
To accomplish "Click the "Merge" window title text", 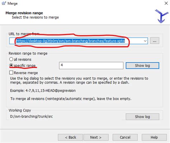I will (13, 3).
